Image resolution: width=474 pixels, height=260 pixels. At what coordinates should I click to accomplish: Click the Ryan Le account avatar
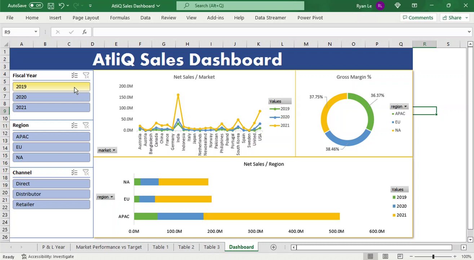(380, 6)
